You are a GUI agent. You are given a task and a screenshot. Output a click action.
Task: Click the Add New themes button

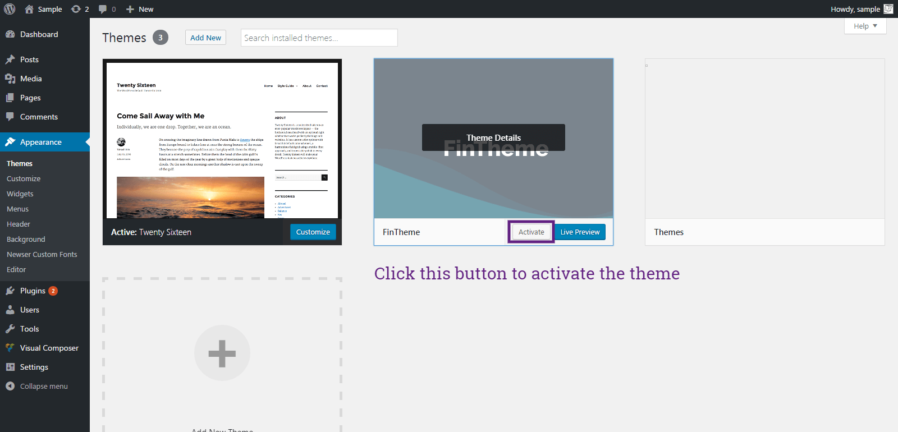(205, 38)
